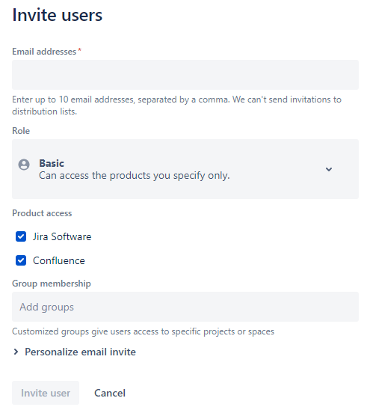Click the Personalize email invite text
The height and width of the screenshot is (410, 370).
tap(80, 352)
